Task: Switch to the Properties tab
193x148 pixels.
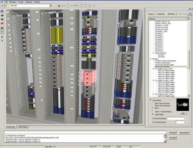Action: tap(161, 14)
